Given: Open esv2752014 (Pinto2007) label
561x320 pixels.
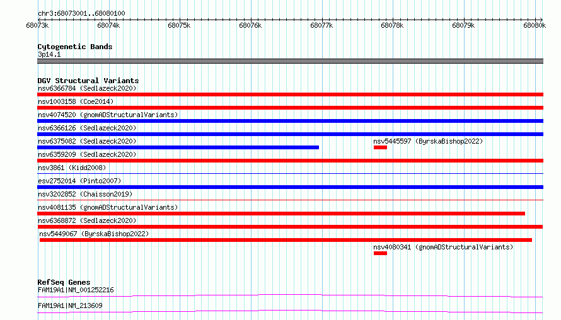Looking at the screenshot, I should pos(79,181).
